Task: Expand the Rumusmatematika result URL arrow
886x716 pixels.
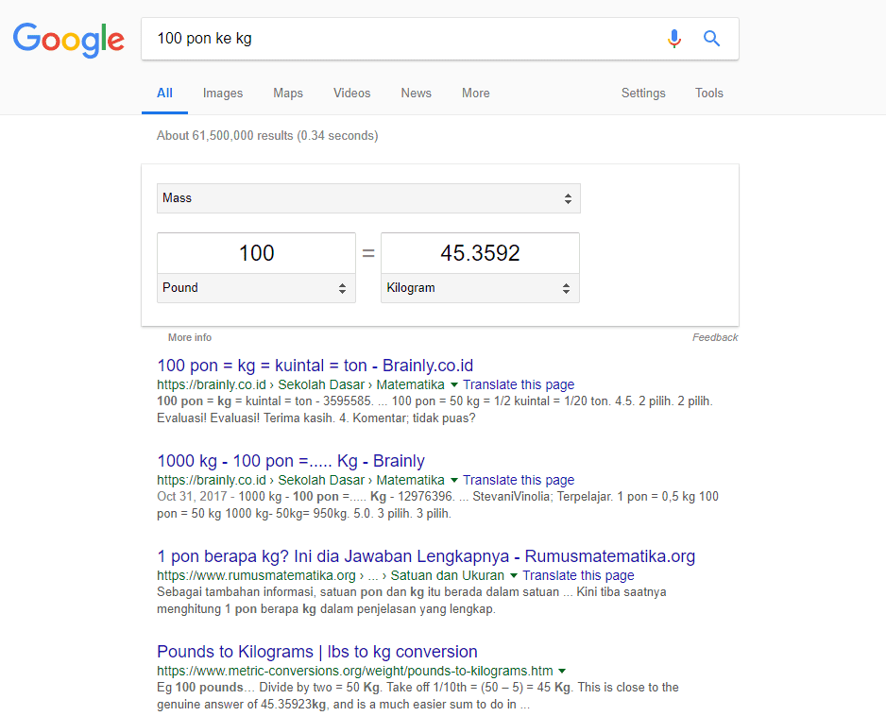Action: (x=514, y=576)
